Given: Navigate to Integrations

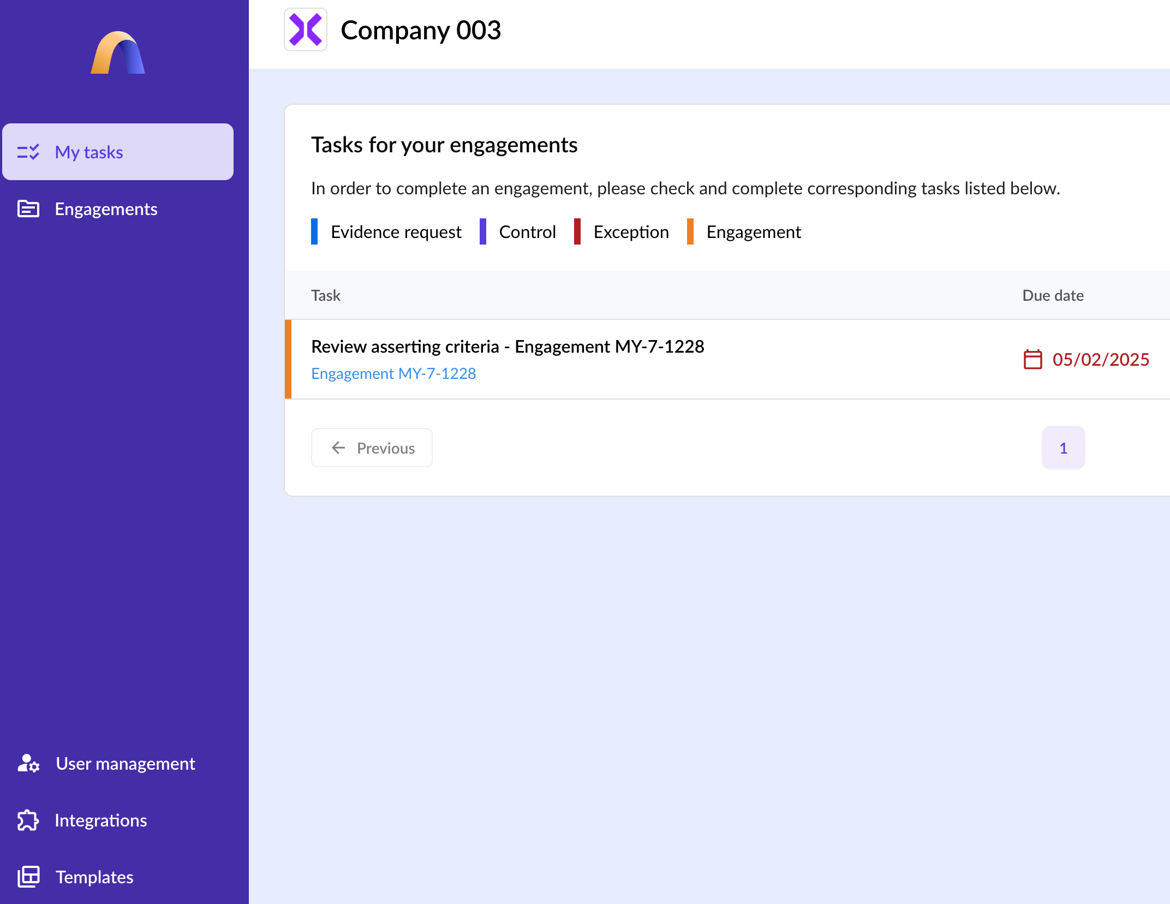Looking at the screenshot, I should point(101,820).
